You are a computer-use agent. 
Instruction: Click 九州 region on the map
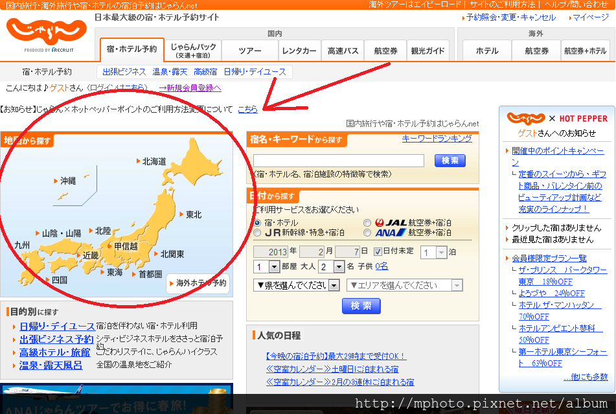tap(21, 244)
